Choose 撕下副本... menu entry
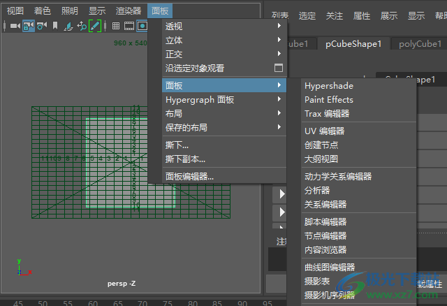Viewport: 447px width, 306px height. (x=224, y=159)
